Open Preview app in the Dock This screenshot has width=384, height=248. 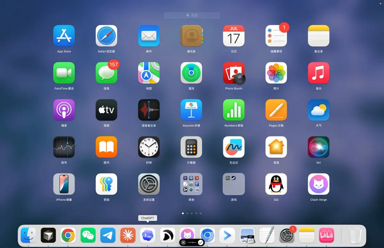[247, 236]
